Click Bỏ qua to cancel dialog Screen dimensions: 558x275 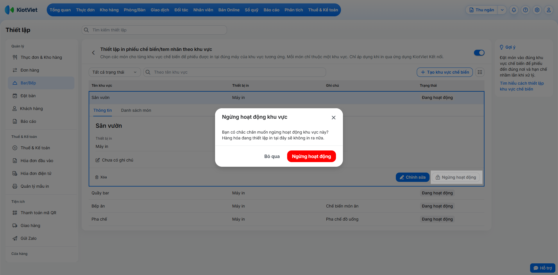(272, 156)
